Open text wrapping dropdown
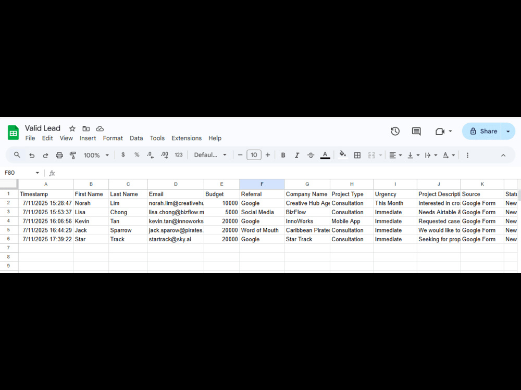This screenshot has width=521, height=390. click(x=431, y=155)
